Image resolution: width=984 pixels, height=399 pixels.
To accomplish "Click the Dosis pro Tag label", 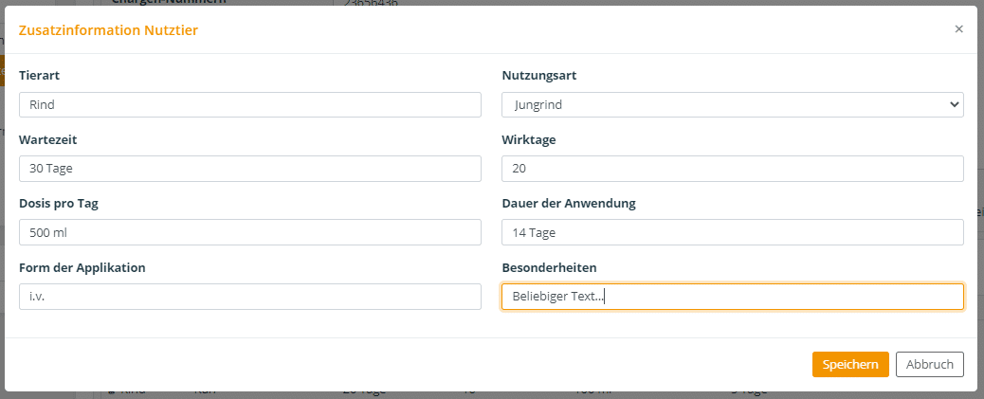I will 59,203.
